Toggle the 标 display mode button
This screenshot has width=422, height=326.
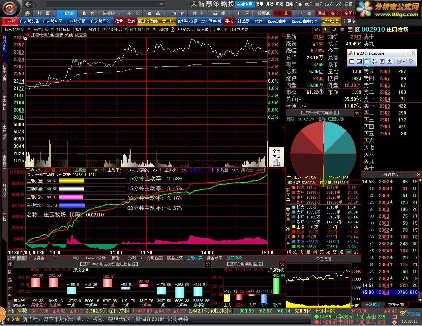click(x=326, y=29)
